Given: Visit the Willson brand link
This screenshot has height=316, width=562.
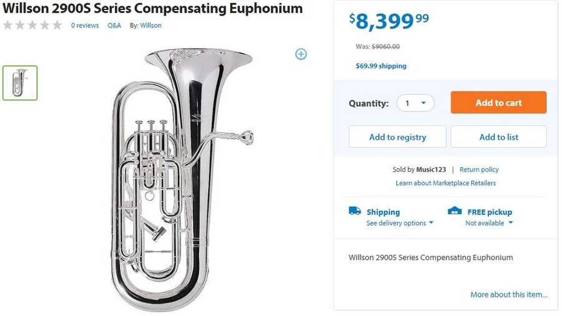Looking at the screenshot, I should (x=150, y=26).
